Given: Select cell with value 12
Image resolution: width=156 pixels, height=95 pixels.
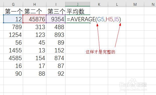Looking at the screenshot, I should [13, 19].
